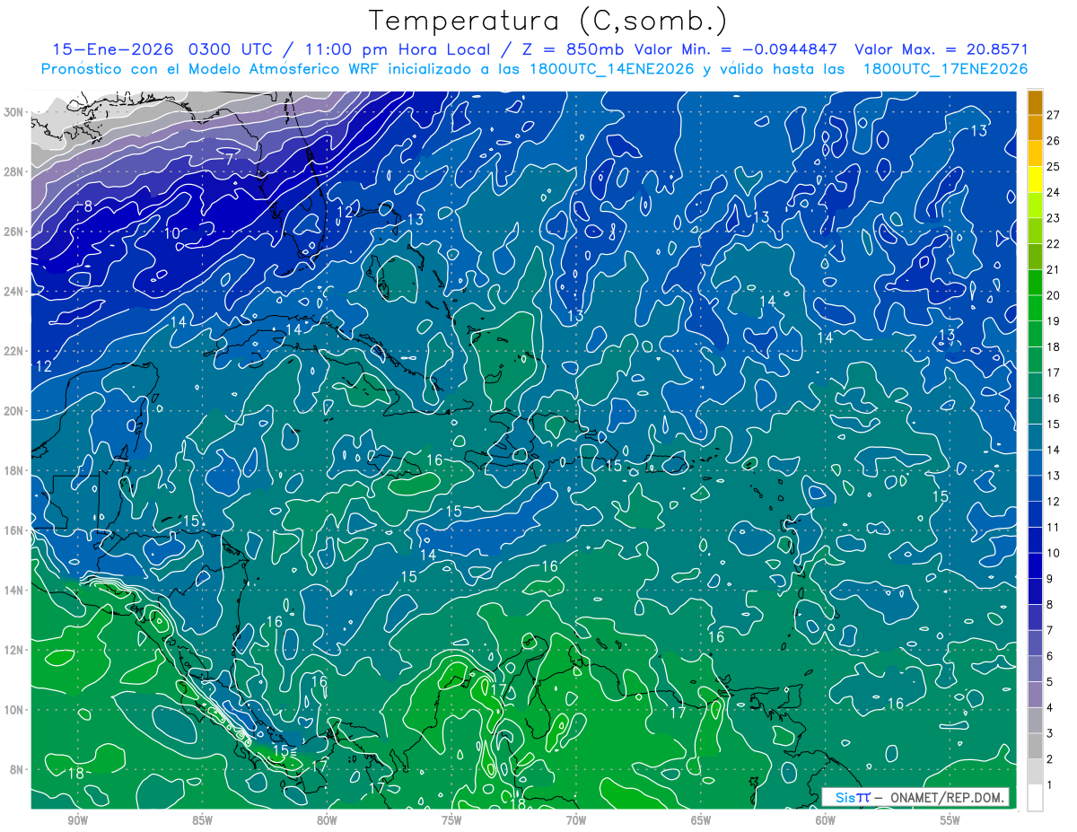Click the '90W' longitude axis label
1077x832 pixels.
coord(78,820)
